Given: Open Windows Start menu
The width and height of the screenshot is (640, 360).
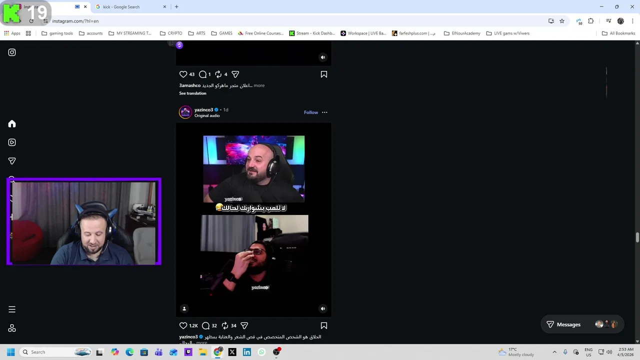Looking at the screenshot, I should pos(10,352).
